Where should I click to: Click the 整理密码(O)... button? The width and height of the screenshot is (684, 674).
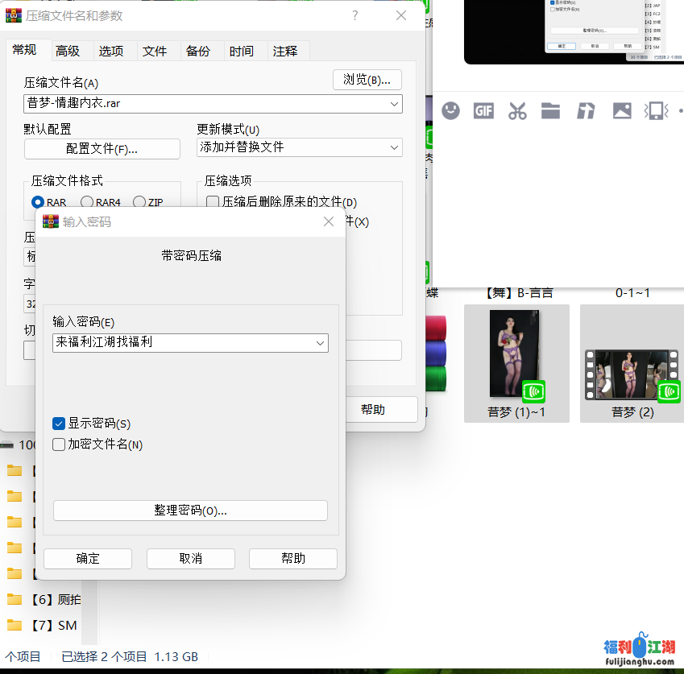pyautogui.click(x=190, y=511)
